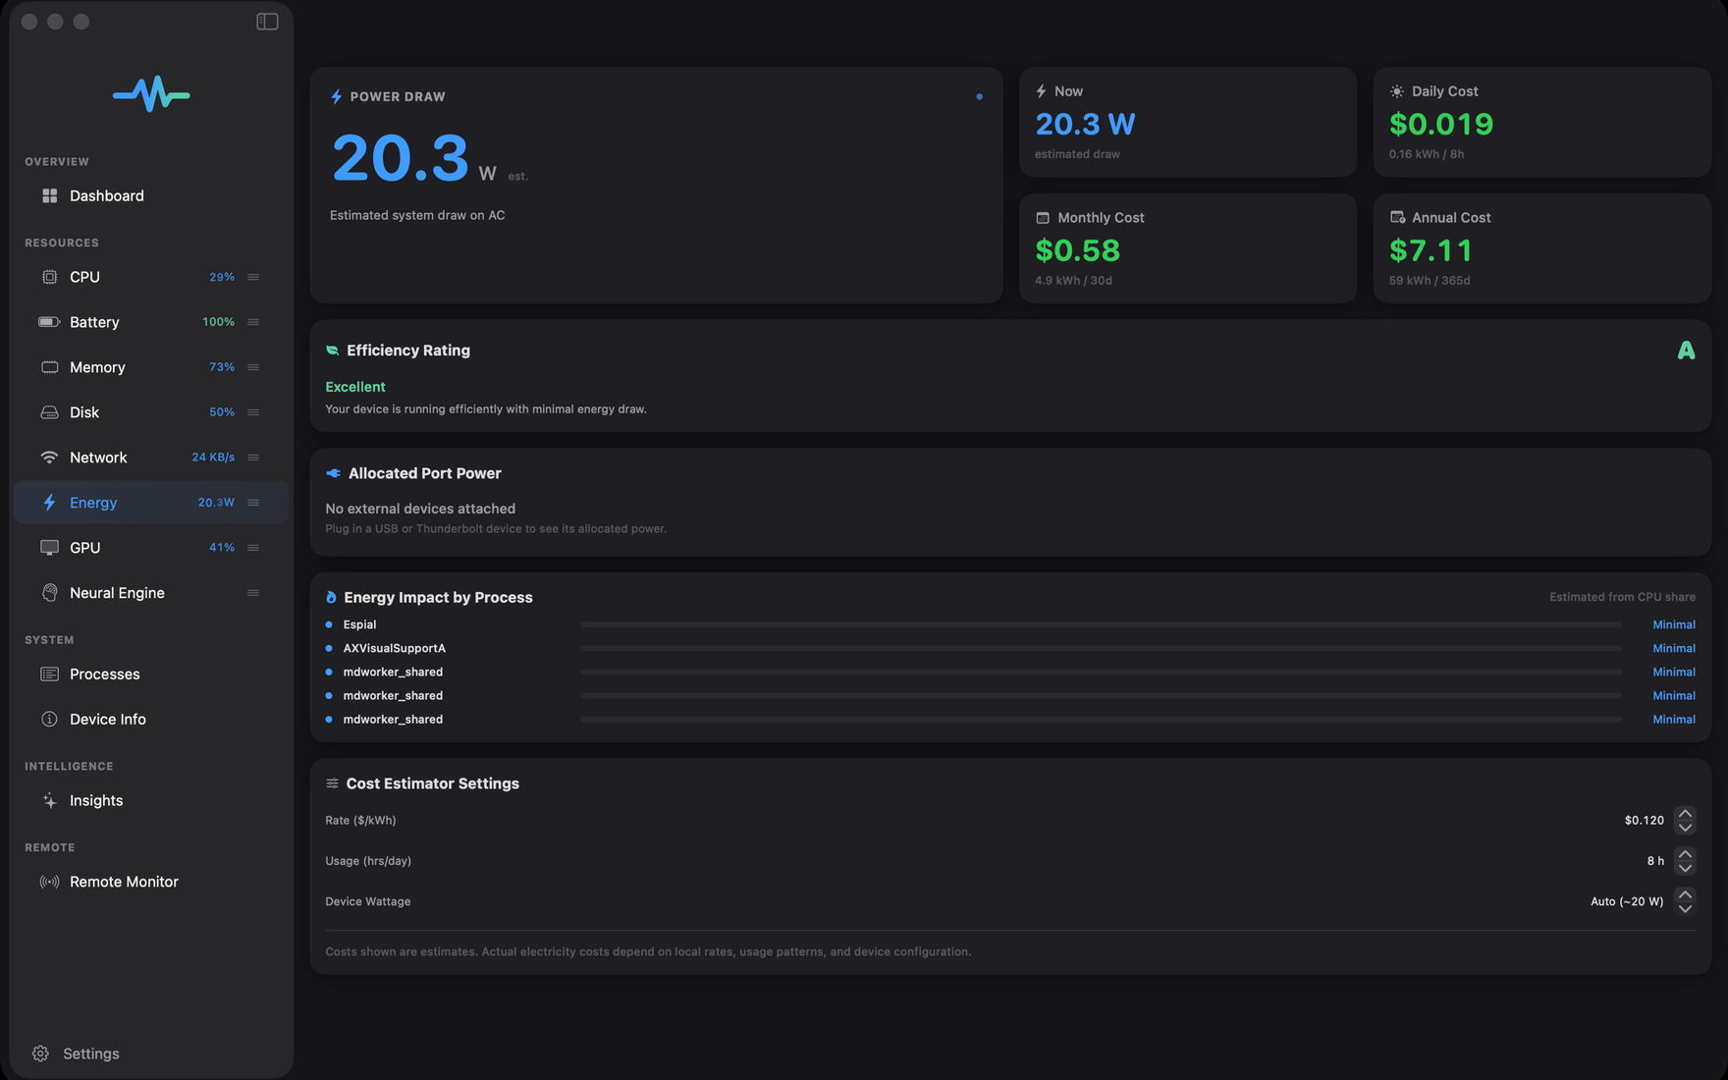
Task: Click the Disk row reorder handle
Action: pyautogui.click(x=253, y=412)
